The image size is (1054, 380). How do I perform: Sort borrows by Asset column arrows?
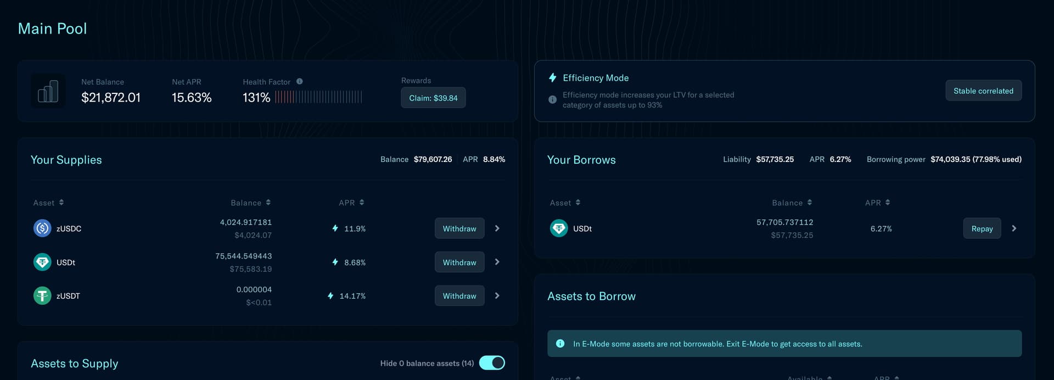coord(578,203)
